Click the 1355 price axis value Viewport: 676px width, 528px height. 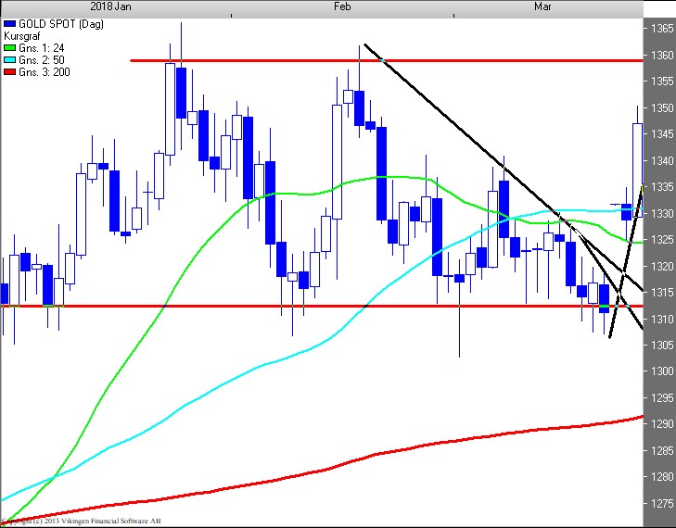[x=662, y=82]
